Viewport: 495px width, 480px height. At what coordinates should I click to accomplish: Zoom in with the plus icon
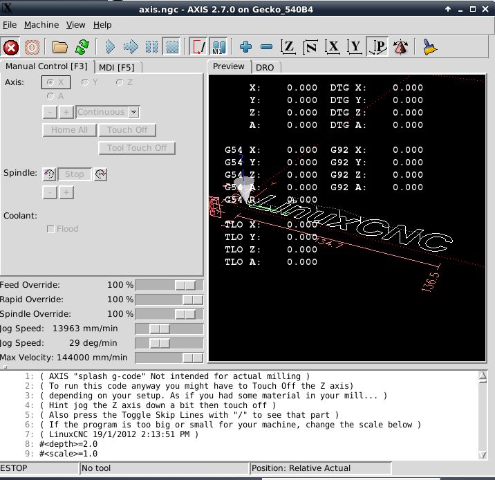[x=245, y=47]
